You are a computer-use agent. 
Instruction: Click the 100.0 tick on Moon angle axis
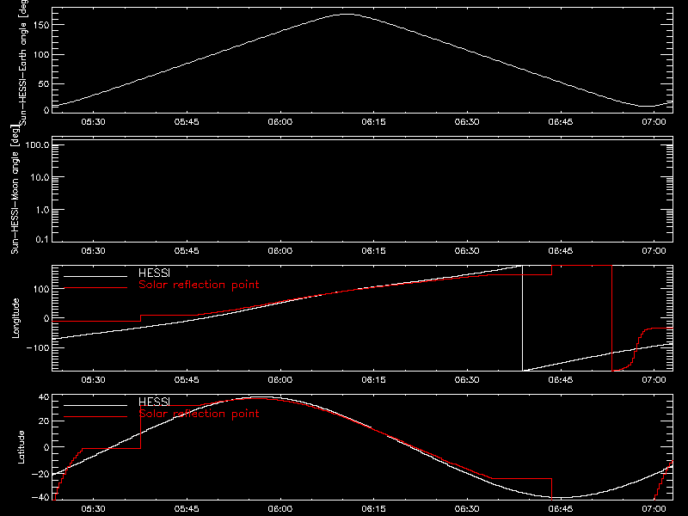[37, 144]
